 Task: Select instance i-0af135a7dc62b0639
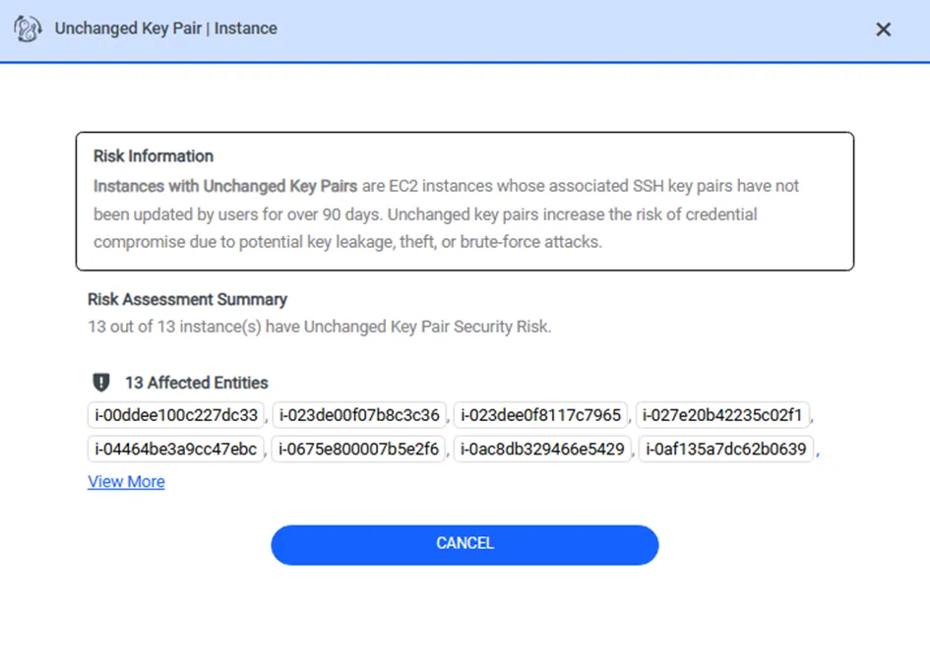point(726,449)
